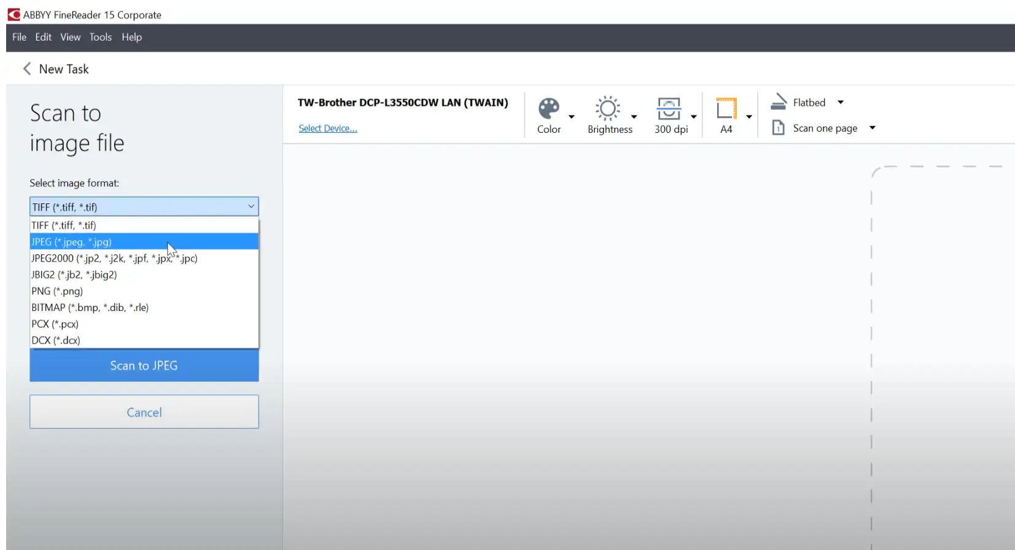Expand the Brightness dropdown arrow

[634, 117]
